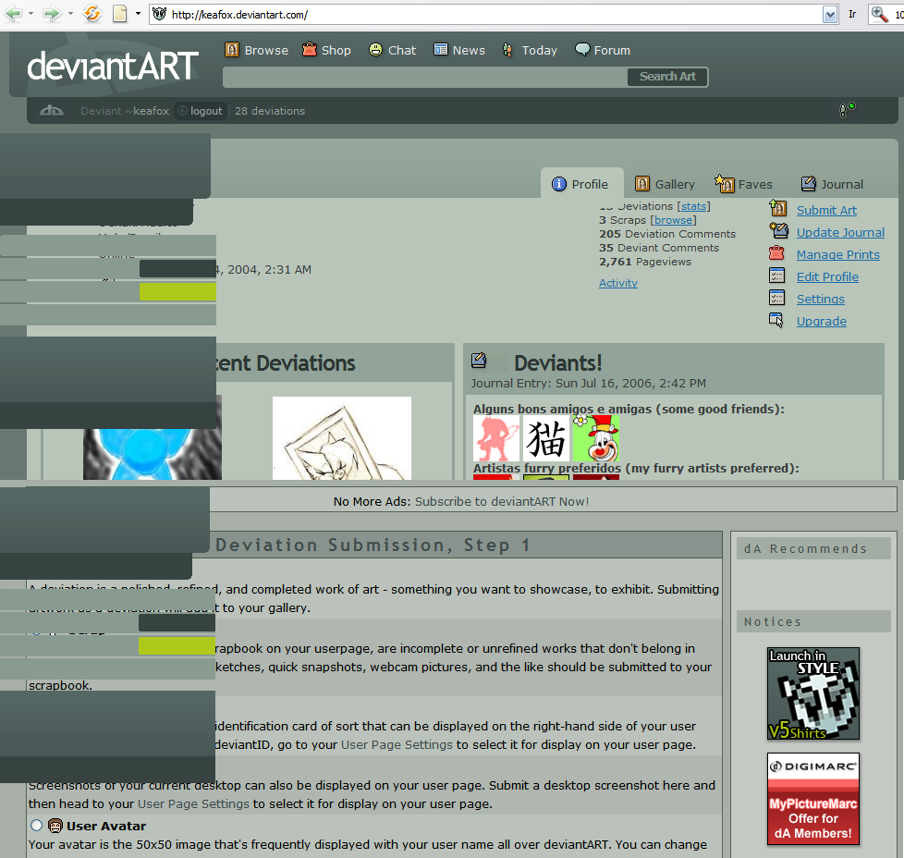Viewport: 904px width, 858px height.
Task: Select the User Avatar radio button
Action: [x=37, y=825]
